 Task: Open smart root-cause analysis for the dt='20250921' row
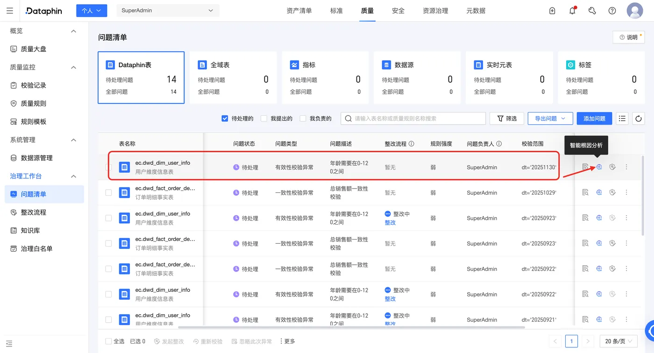[x=599, y=320]
